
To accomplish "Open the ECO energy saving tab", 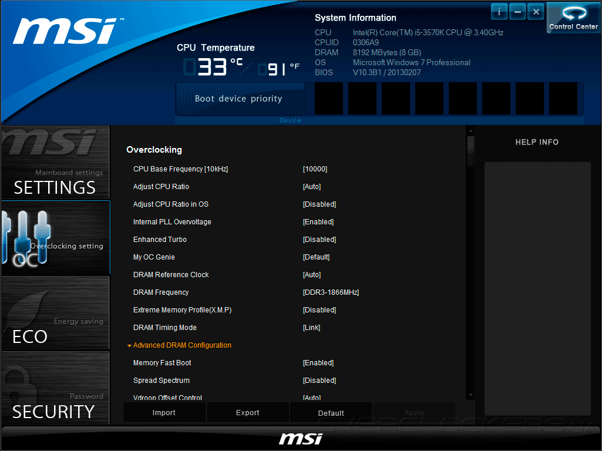I will point(55,313).
